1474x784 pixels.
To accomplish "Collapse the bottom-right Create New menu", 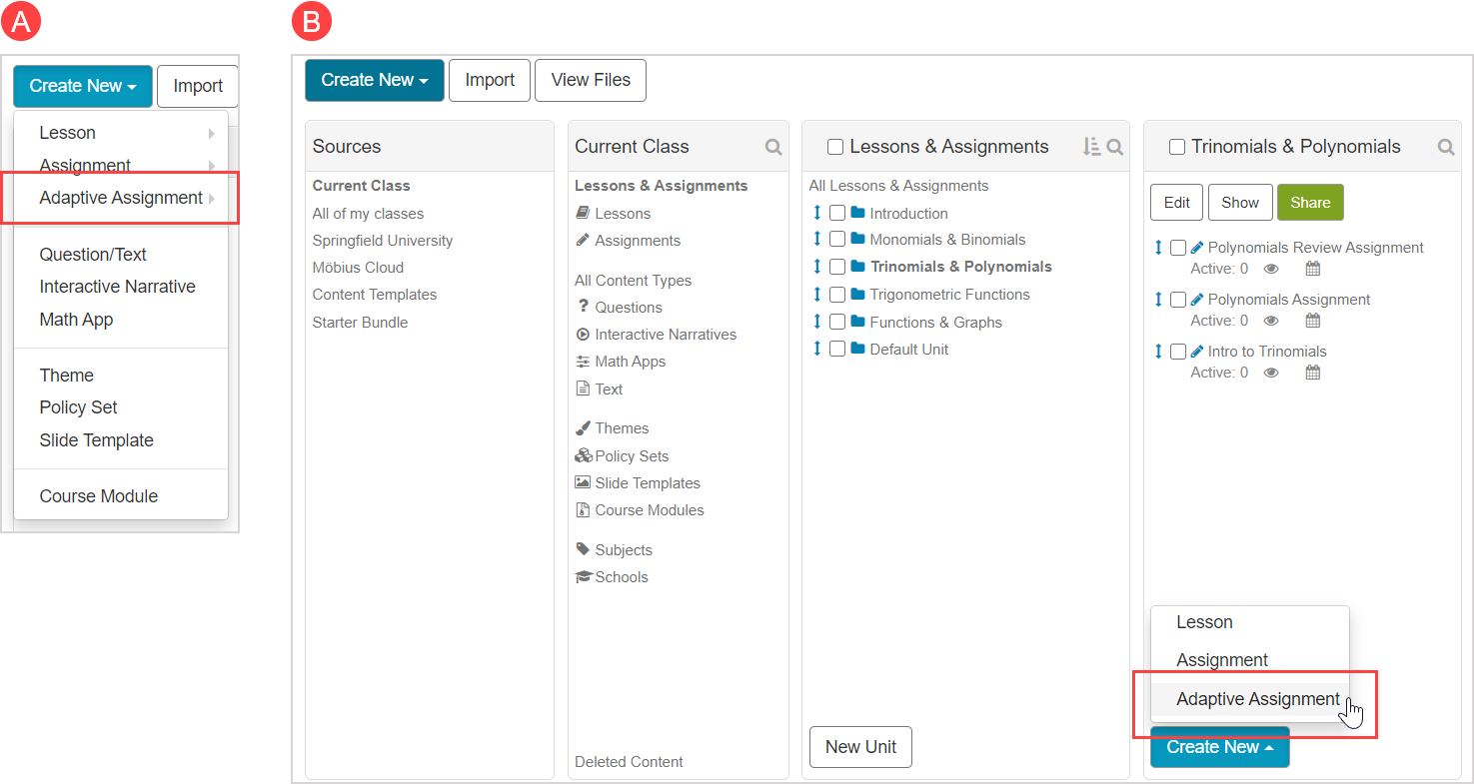I will (x=1219, y=746).
